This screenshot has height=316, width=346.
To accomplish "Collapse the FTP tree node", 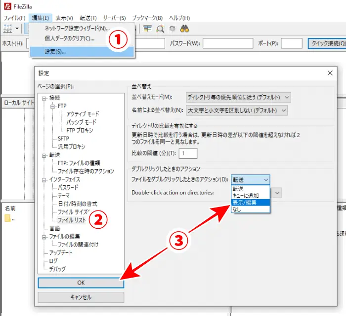I will click(x=52, y=106).
